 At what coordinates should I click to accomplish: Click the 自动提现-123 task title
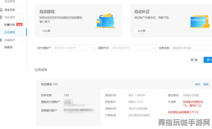[49, 84]
